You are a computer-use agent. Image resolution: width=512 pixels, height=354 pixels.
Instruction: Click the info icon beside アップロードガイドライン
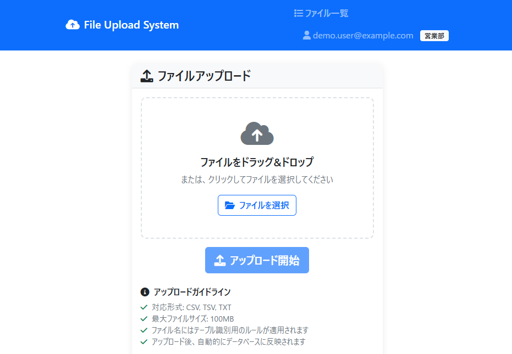(x=145, y=292)
